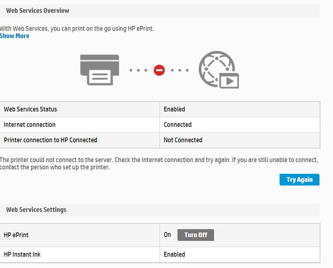Viewport: 333px width, 268px height.
Task: Click the server connection error message text
Action: 159,164
